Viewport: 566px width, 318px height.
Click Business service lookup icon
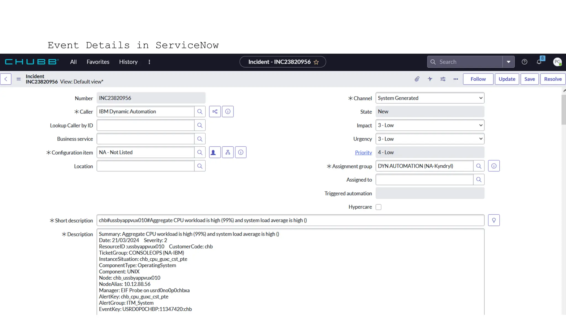coord(200,139)
